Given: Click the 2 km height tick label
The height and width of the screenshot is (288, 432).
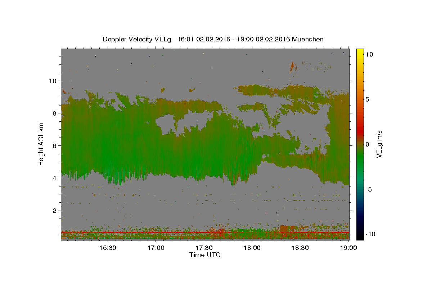Looking at the screenshot, I should click(x=55, y=210).
